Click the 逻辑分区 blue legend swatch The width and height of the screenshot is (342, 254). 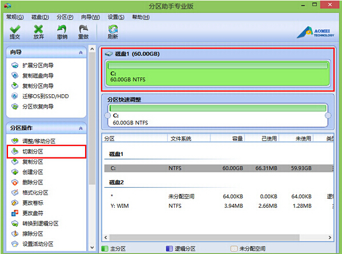[x=169, y=248]
